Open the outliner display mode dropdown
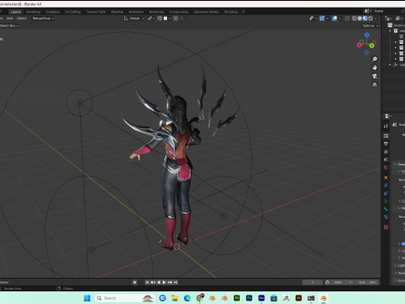The image size is (405, 304). point(389,19)
